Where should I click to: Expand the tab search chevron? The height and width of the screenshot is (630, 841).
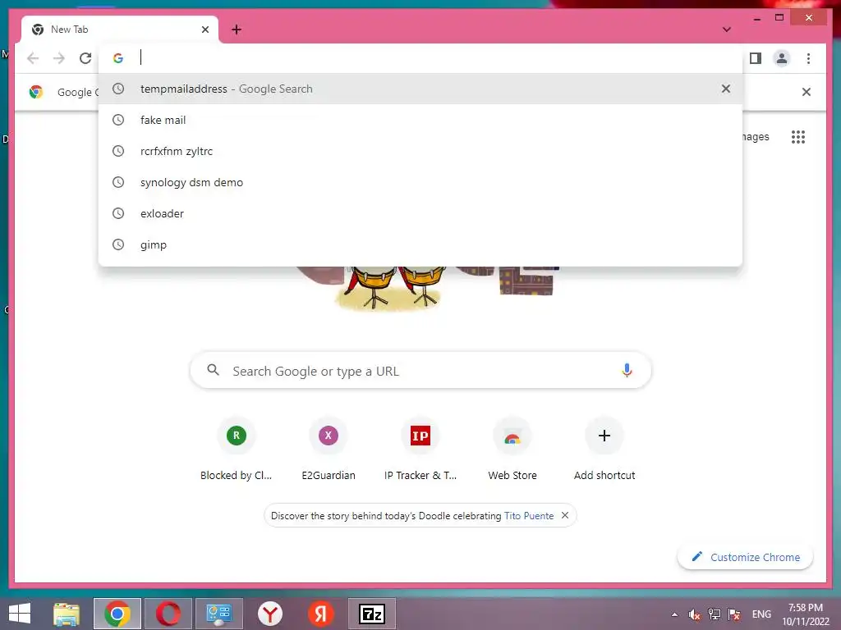pyautogui.click(x=727, y=30)
